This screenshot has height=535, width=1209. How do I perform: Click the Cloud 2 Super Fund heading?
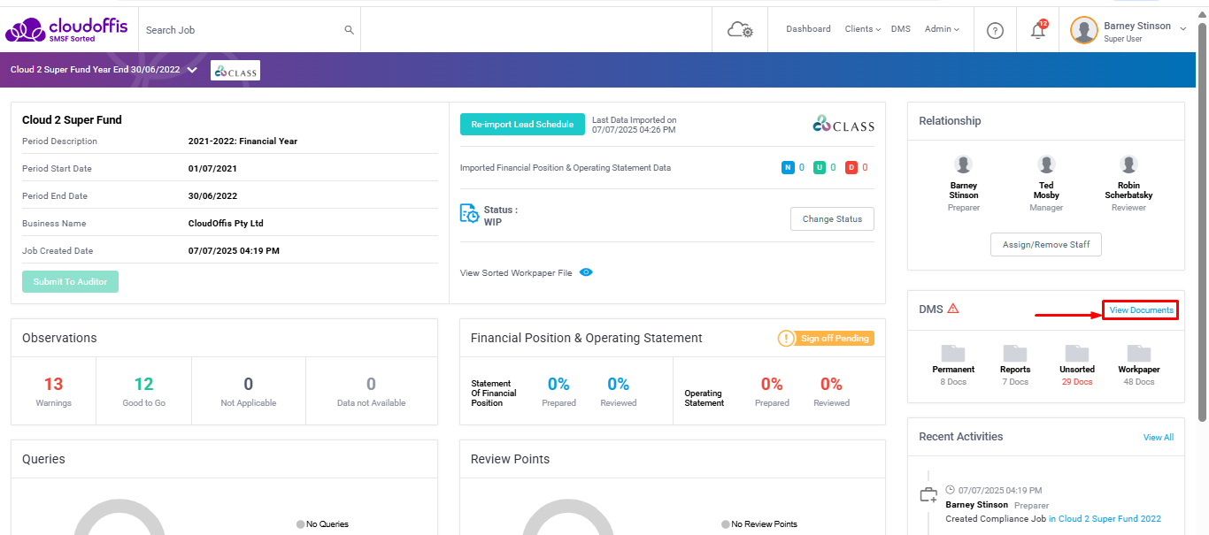click(x=72, y=120)
